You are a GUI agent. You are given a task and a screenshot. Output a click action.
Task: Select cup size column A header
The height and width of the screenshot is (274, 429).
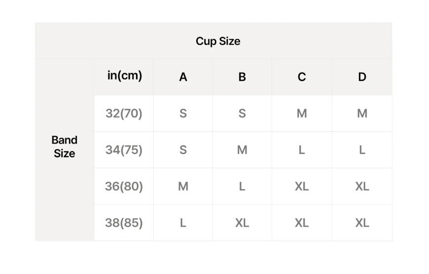pyautogui.click(x=183, y=77)
